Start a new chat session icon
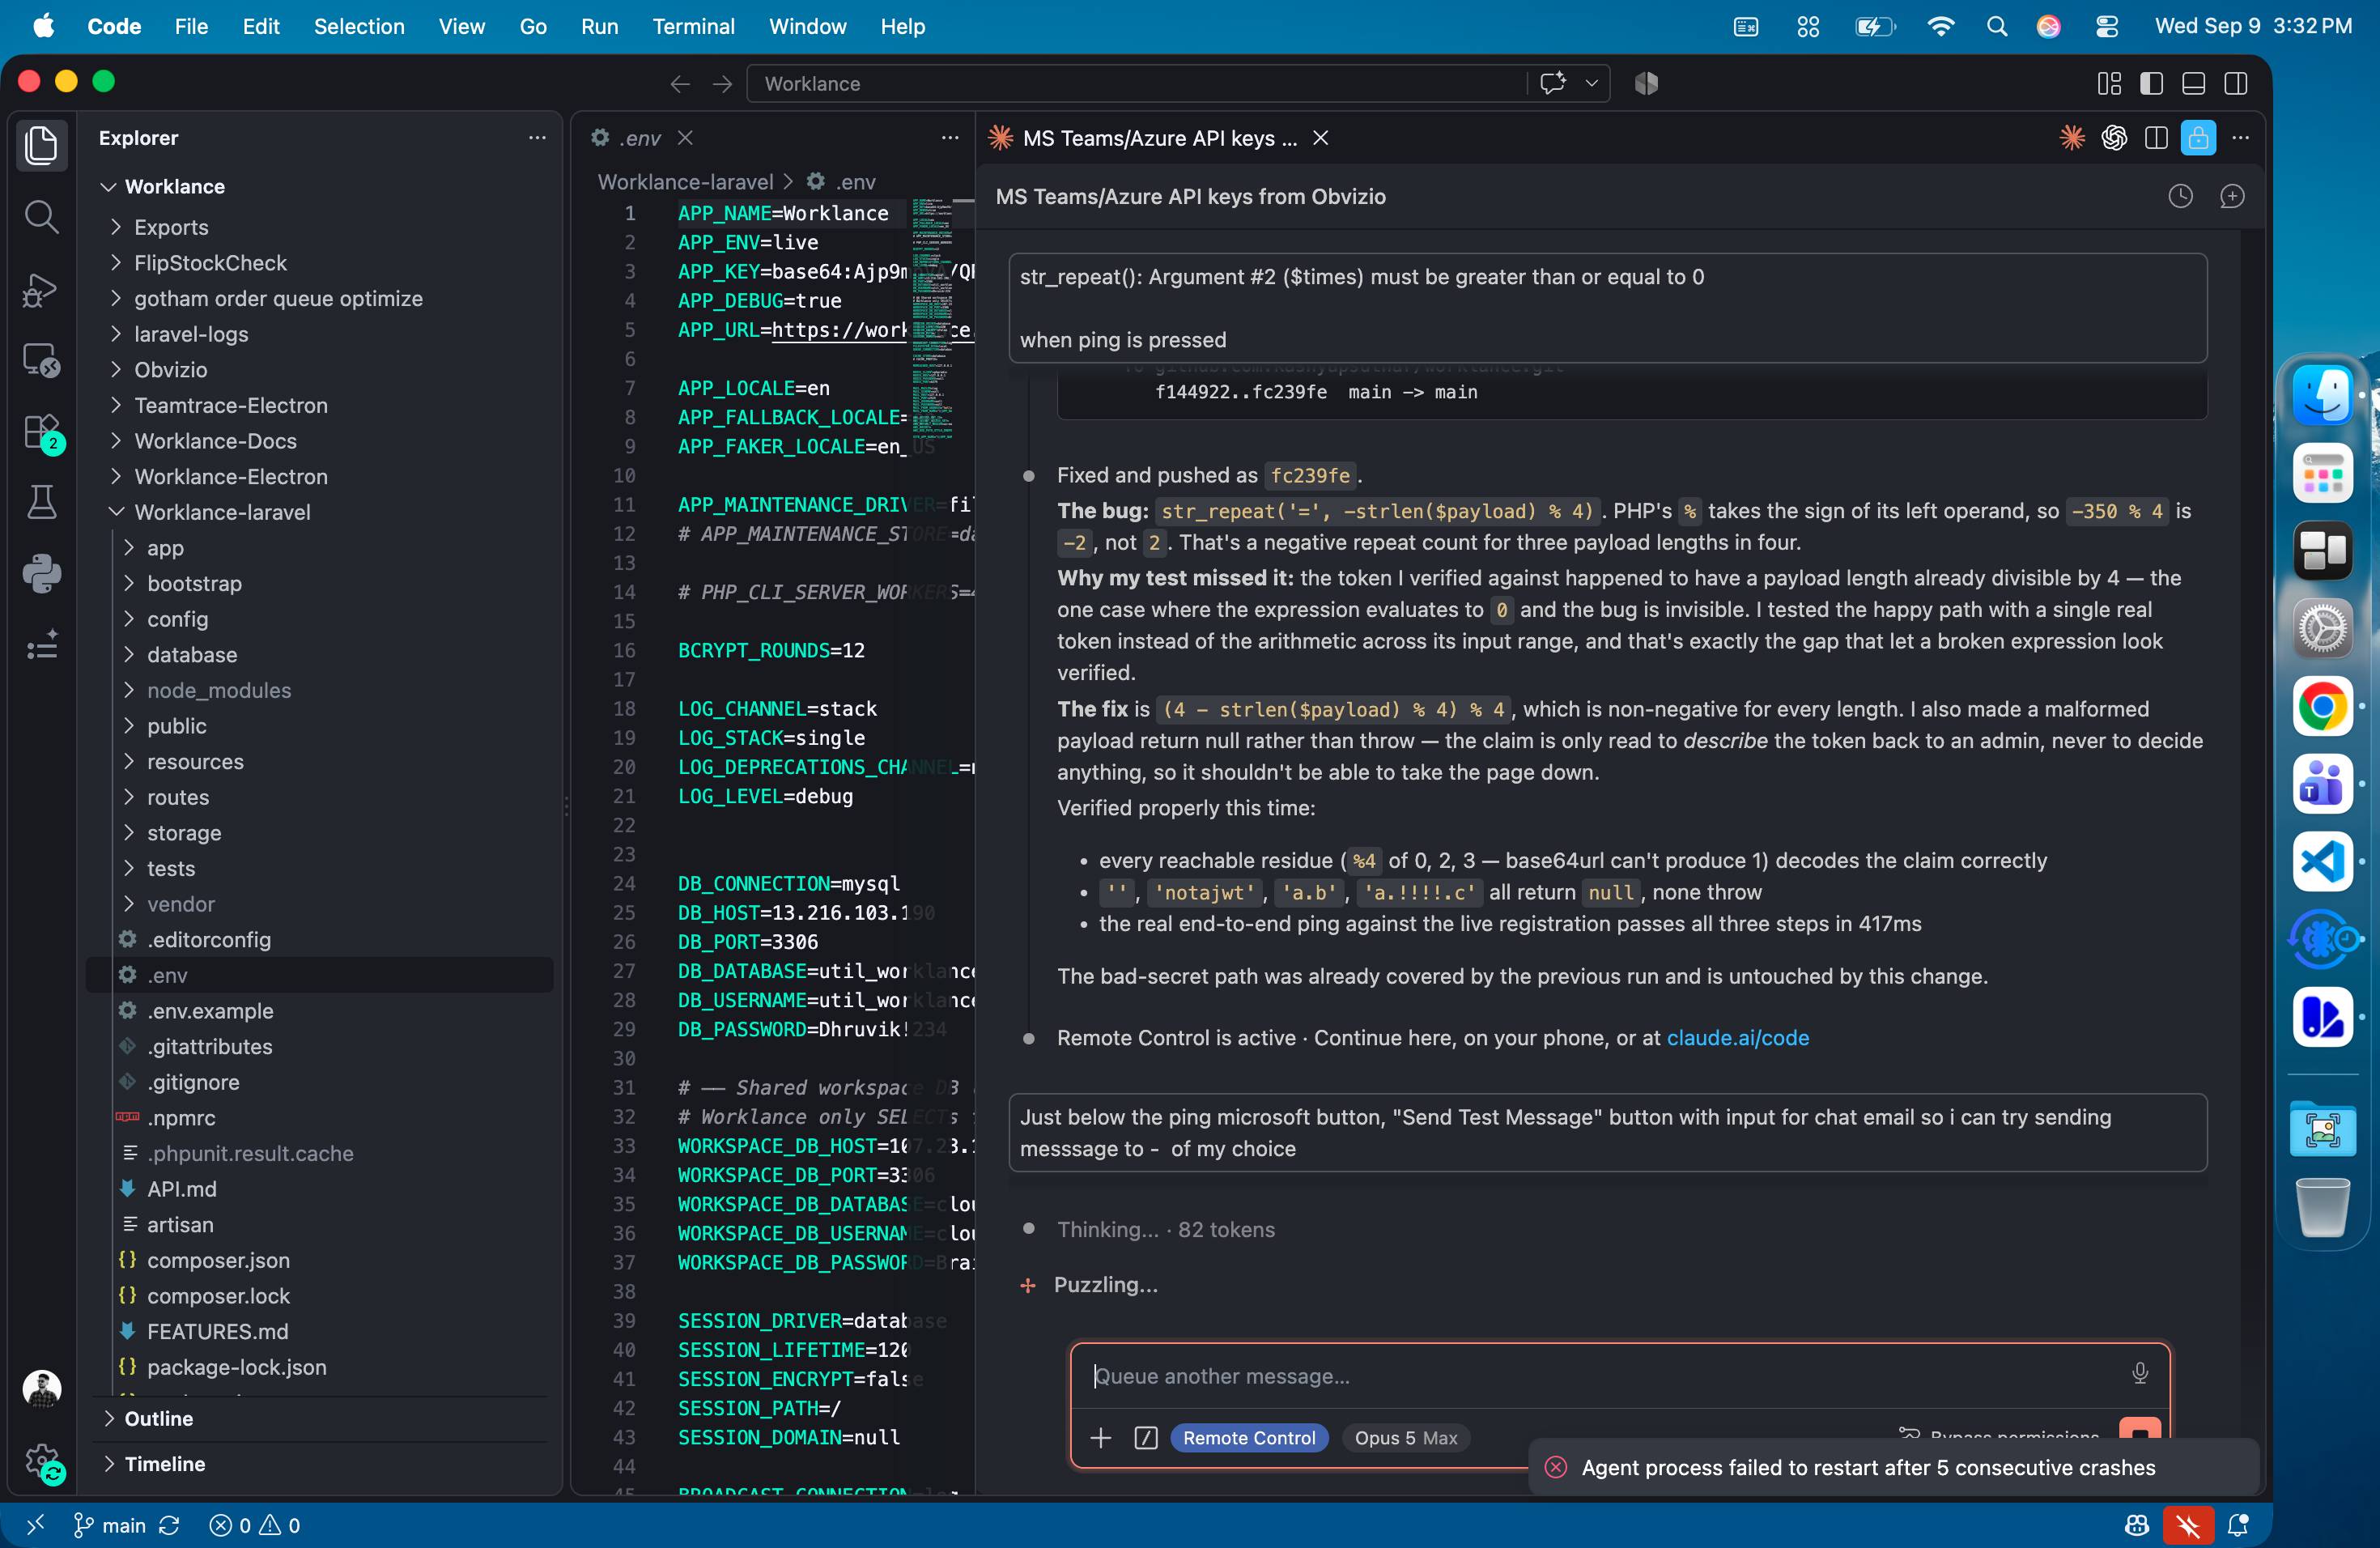Viewport: 2380px width, 1548px height. tap(2231, 196)
